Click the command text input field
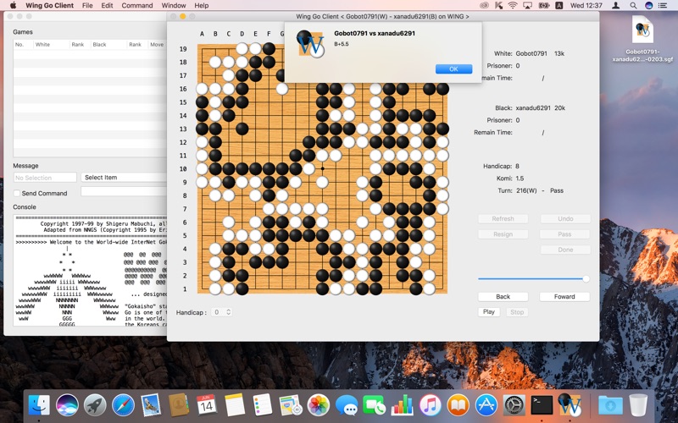Viewport: 678px width, 423px height. point(124,191)
